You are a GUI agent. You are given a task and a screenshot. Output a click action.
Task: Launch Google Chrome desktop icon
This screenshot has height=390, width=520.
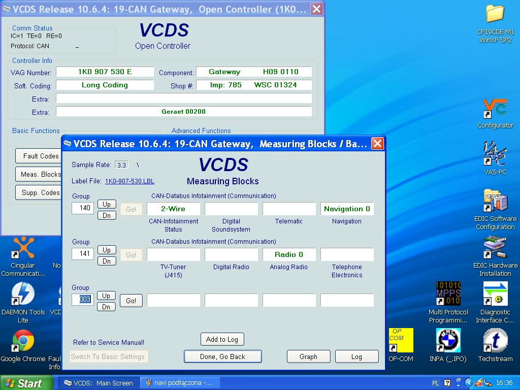[22, 345]
